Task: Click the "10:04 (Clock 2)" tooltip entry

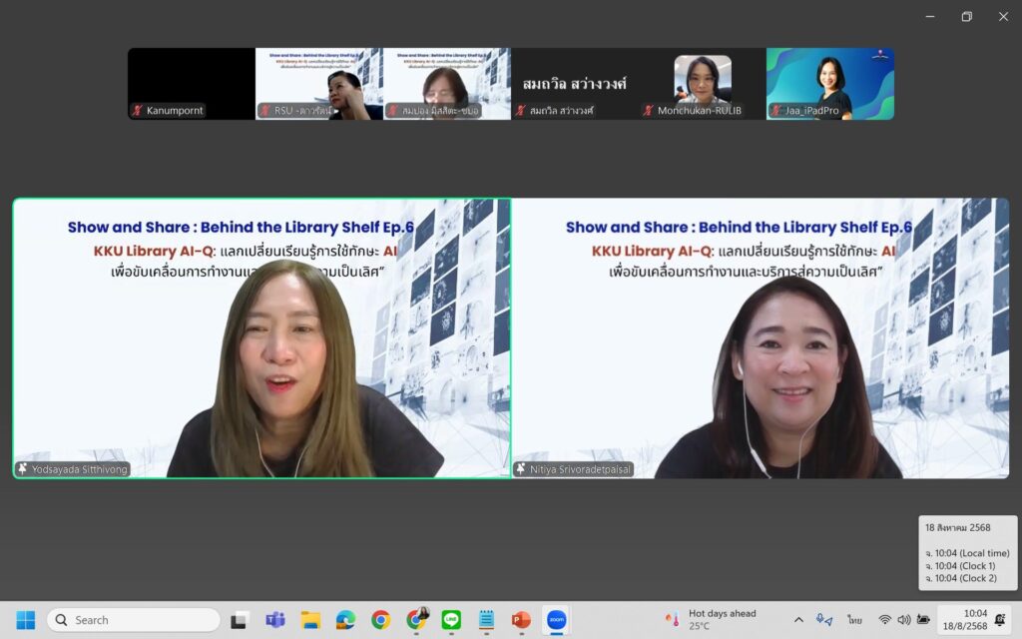Action: [x=961, y=578]
